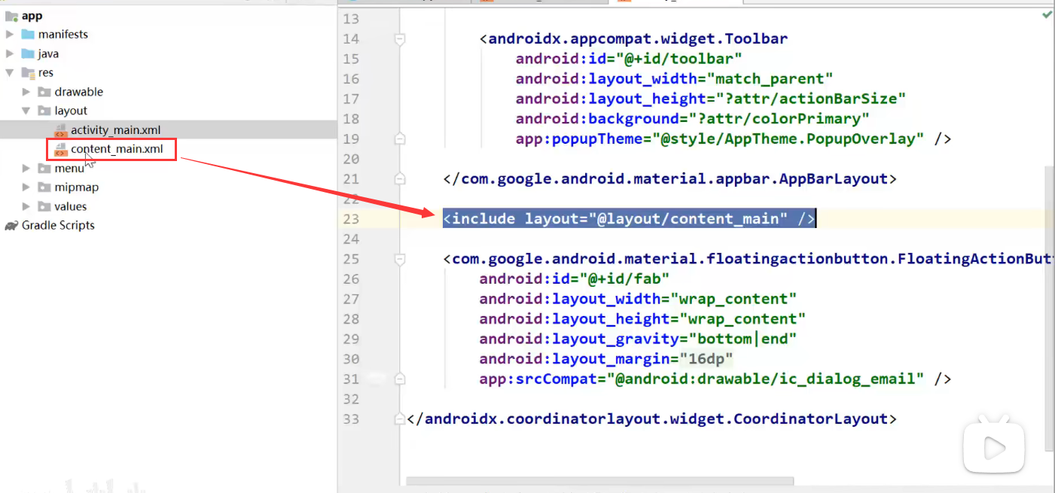The height and width of the screenshot is (493, 1055).
Task: Click the java folder icon
Action: click(28, 53)
